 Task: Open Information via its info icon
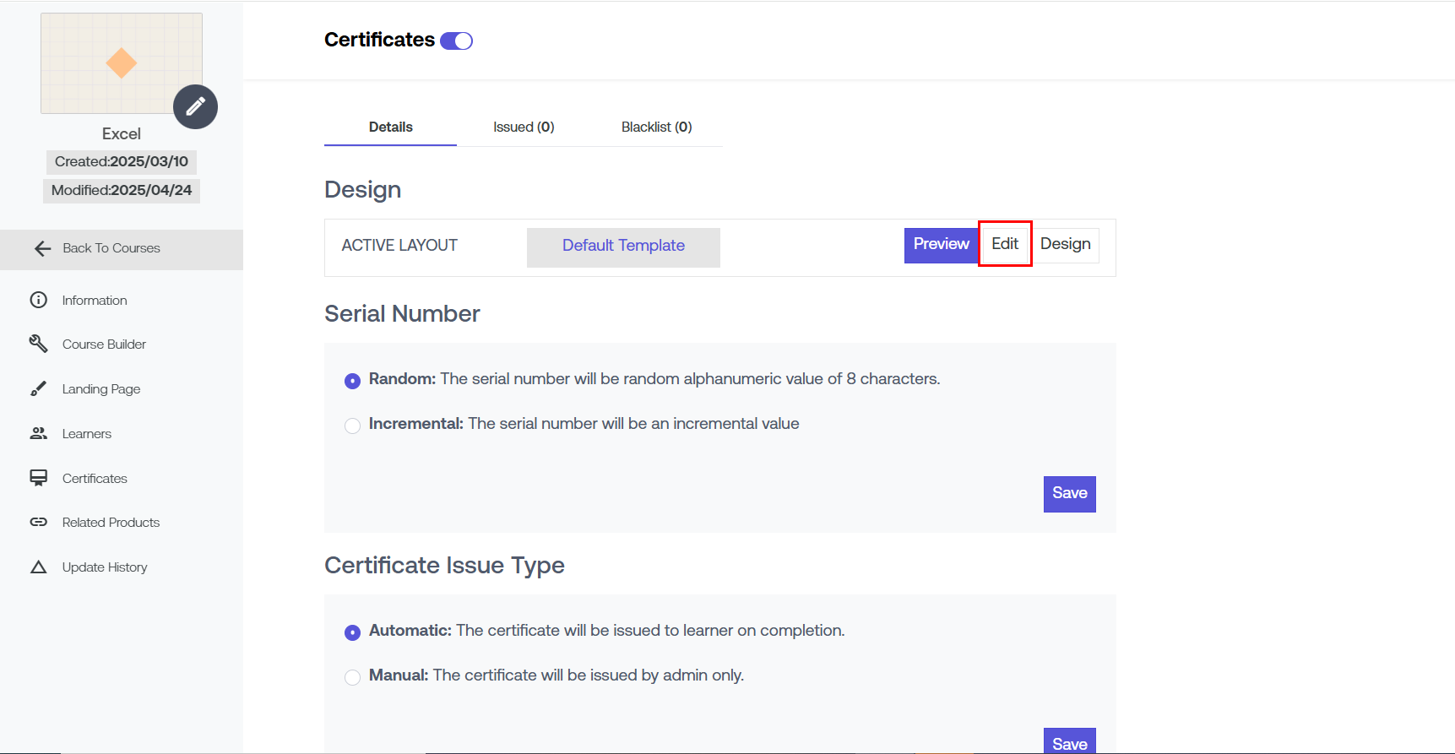pyautogui.click(x=39, y=300)
